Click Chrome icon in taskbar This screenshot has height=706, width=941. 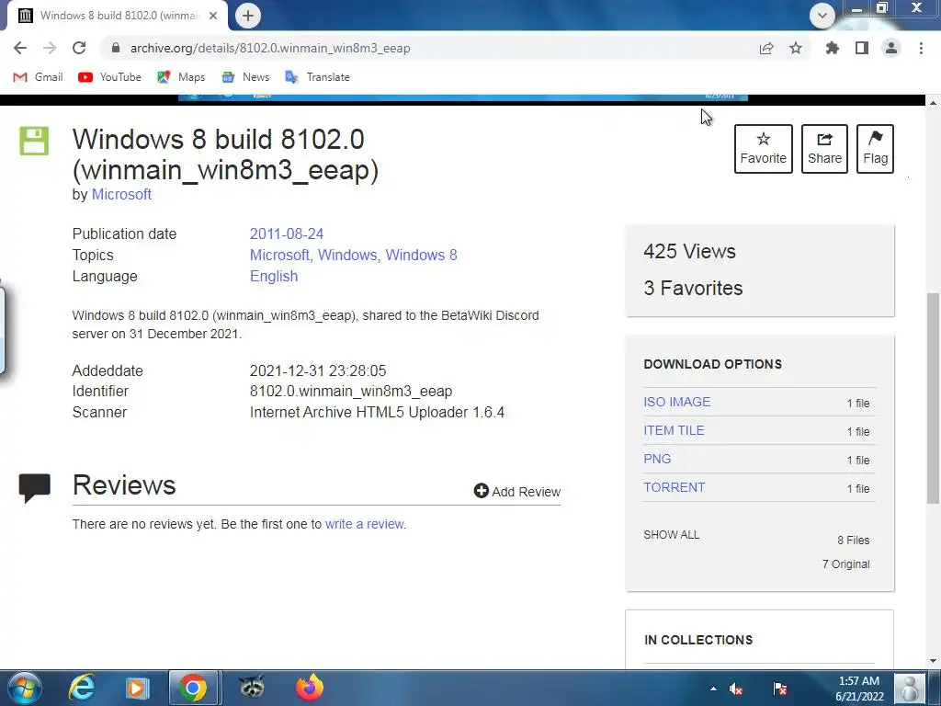[193, 688]
